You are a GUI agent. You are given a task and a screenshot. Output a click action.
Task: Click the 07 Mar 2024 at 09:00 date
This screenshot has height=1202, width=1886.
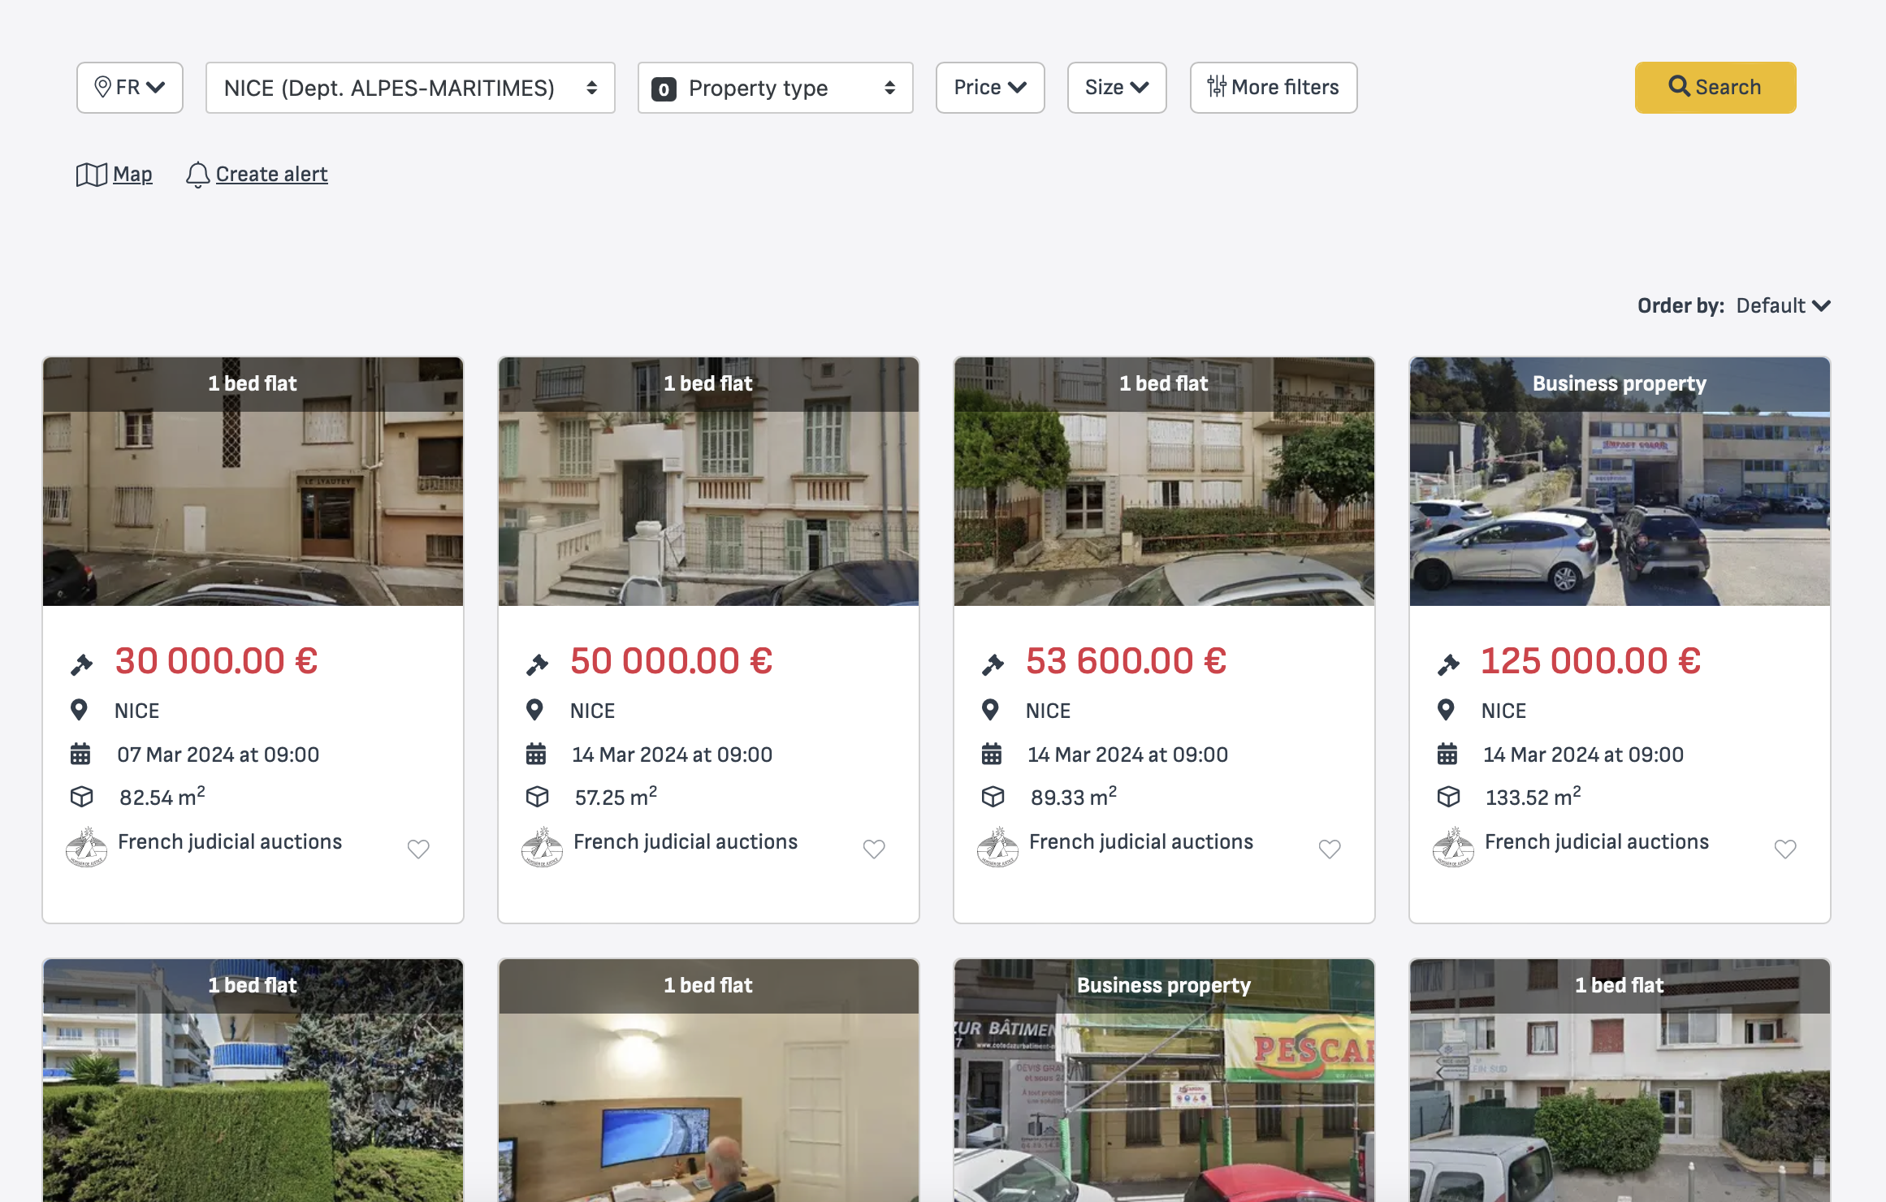point(218,754)
